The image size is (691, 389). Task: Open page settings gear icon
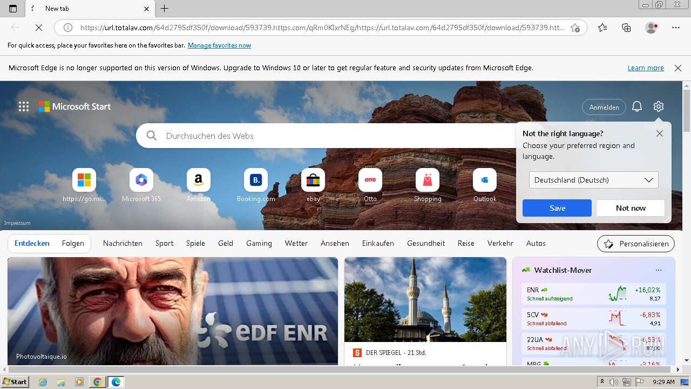(x=658, y=106)
